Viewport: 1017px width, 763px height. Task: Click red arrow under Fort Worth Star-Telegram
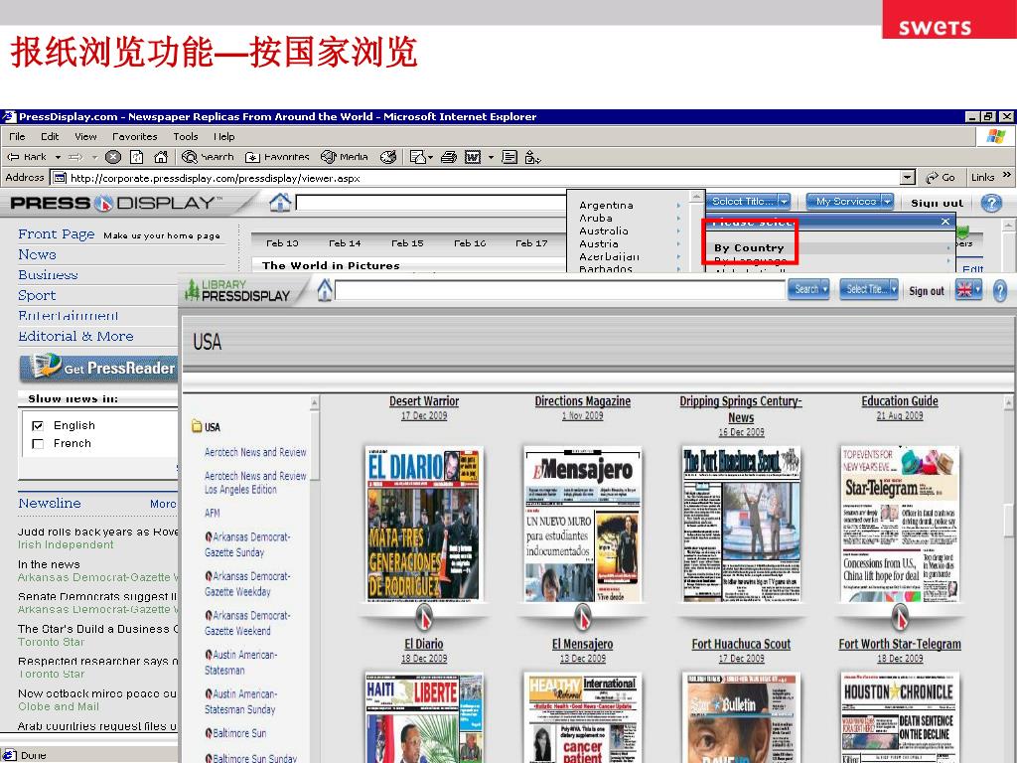(x=900, y=617)
